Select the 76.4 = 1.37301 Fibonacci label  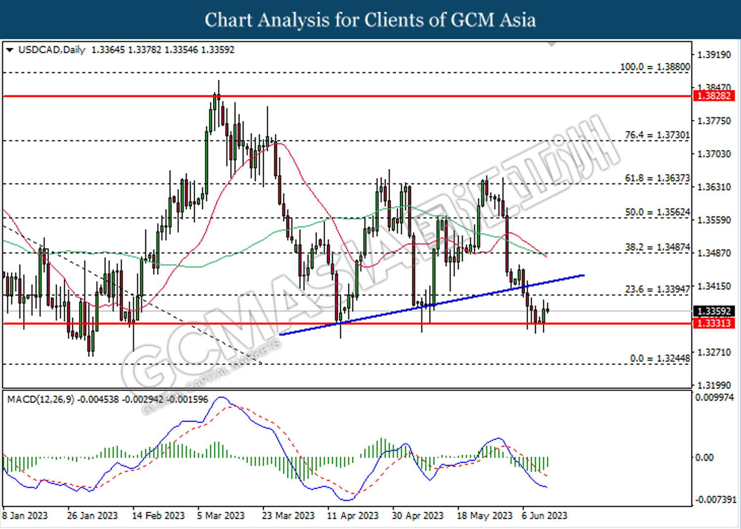[658, 135]
